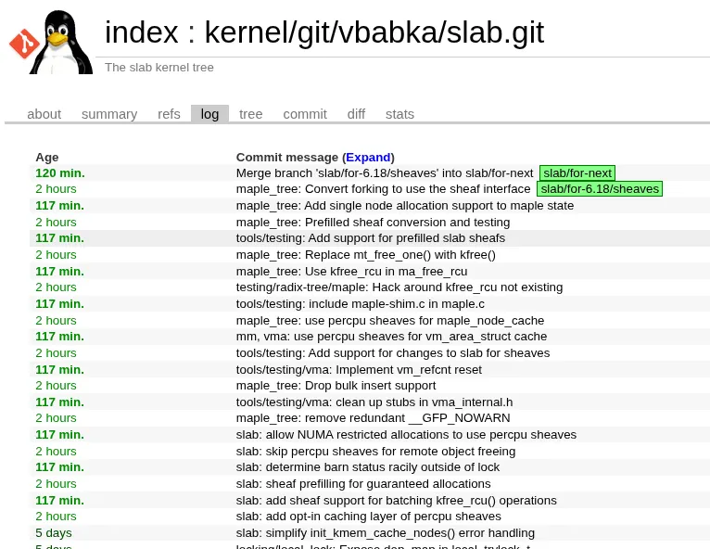Screen dimensions: 710x549
Task: Click the slab/for-6.18/sheaves branch tag
Action: pos(599,189)
